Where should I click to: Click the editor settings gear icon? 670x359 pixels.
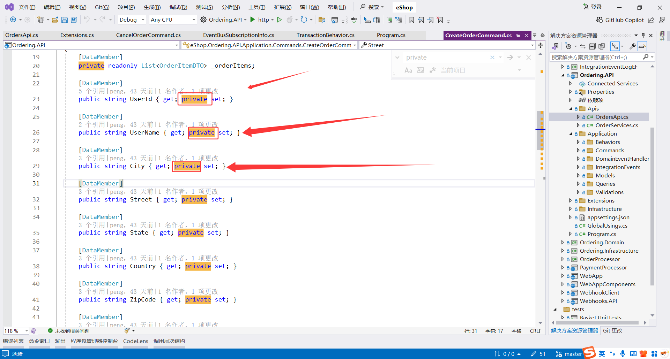tap(543, 35)
